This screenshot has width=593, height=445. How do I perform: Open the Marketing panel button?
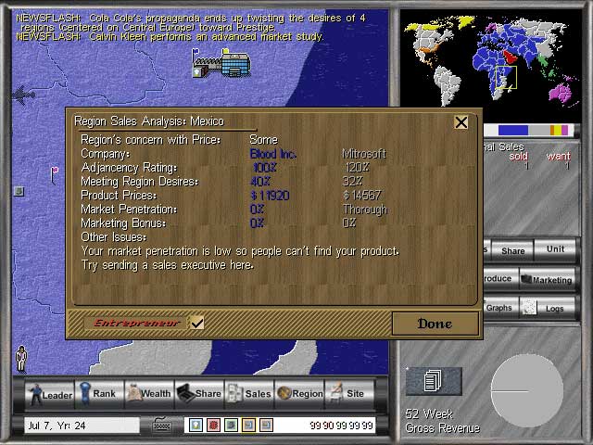click(x=548, y=279)
